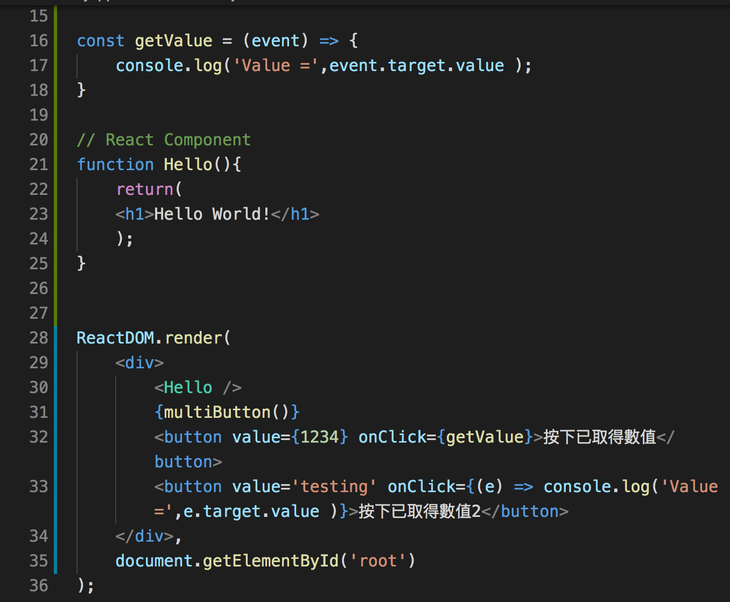The image size is (730, 602).
Task: Click 'e.target.value' on wrapped line 33
Action: tap(251, 512)
